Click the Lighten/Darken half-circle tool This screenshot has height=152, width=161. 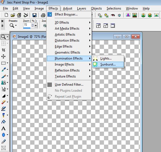pos(4,96)
